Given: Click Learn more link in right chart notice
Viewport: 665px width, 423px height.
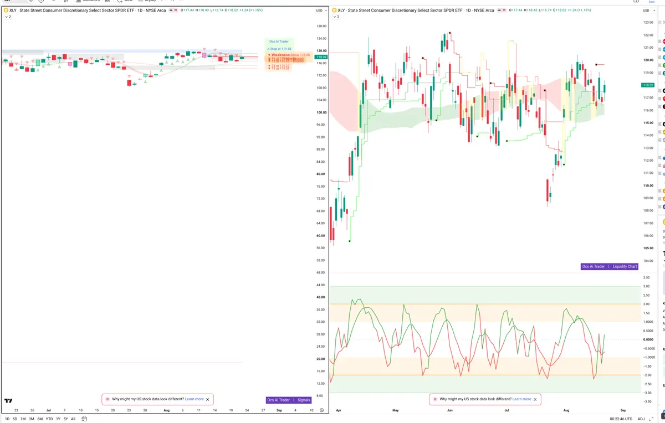Looking at the screenshot, I should click(x=522, y=399).
